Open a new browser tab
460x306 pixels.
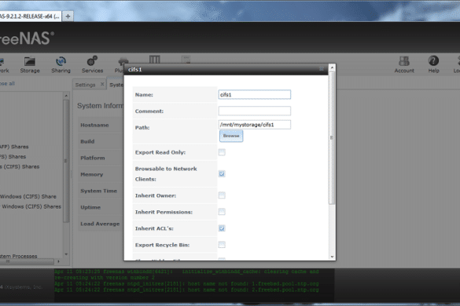[x=68, y=16]
